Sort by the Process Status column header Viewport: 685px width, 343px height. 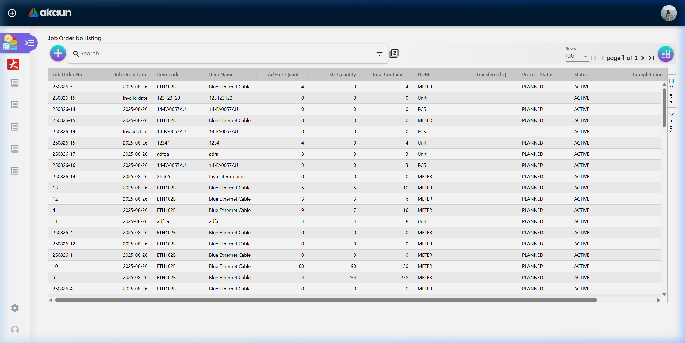538,74
